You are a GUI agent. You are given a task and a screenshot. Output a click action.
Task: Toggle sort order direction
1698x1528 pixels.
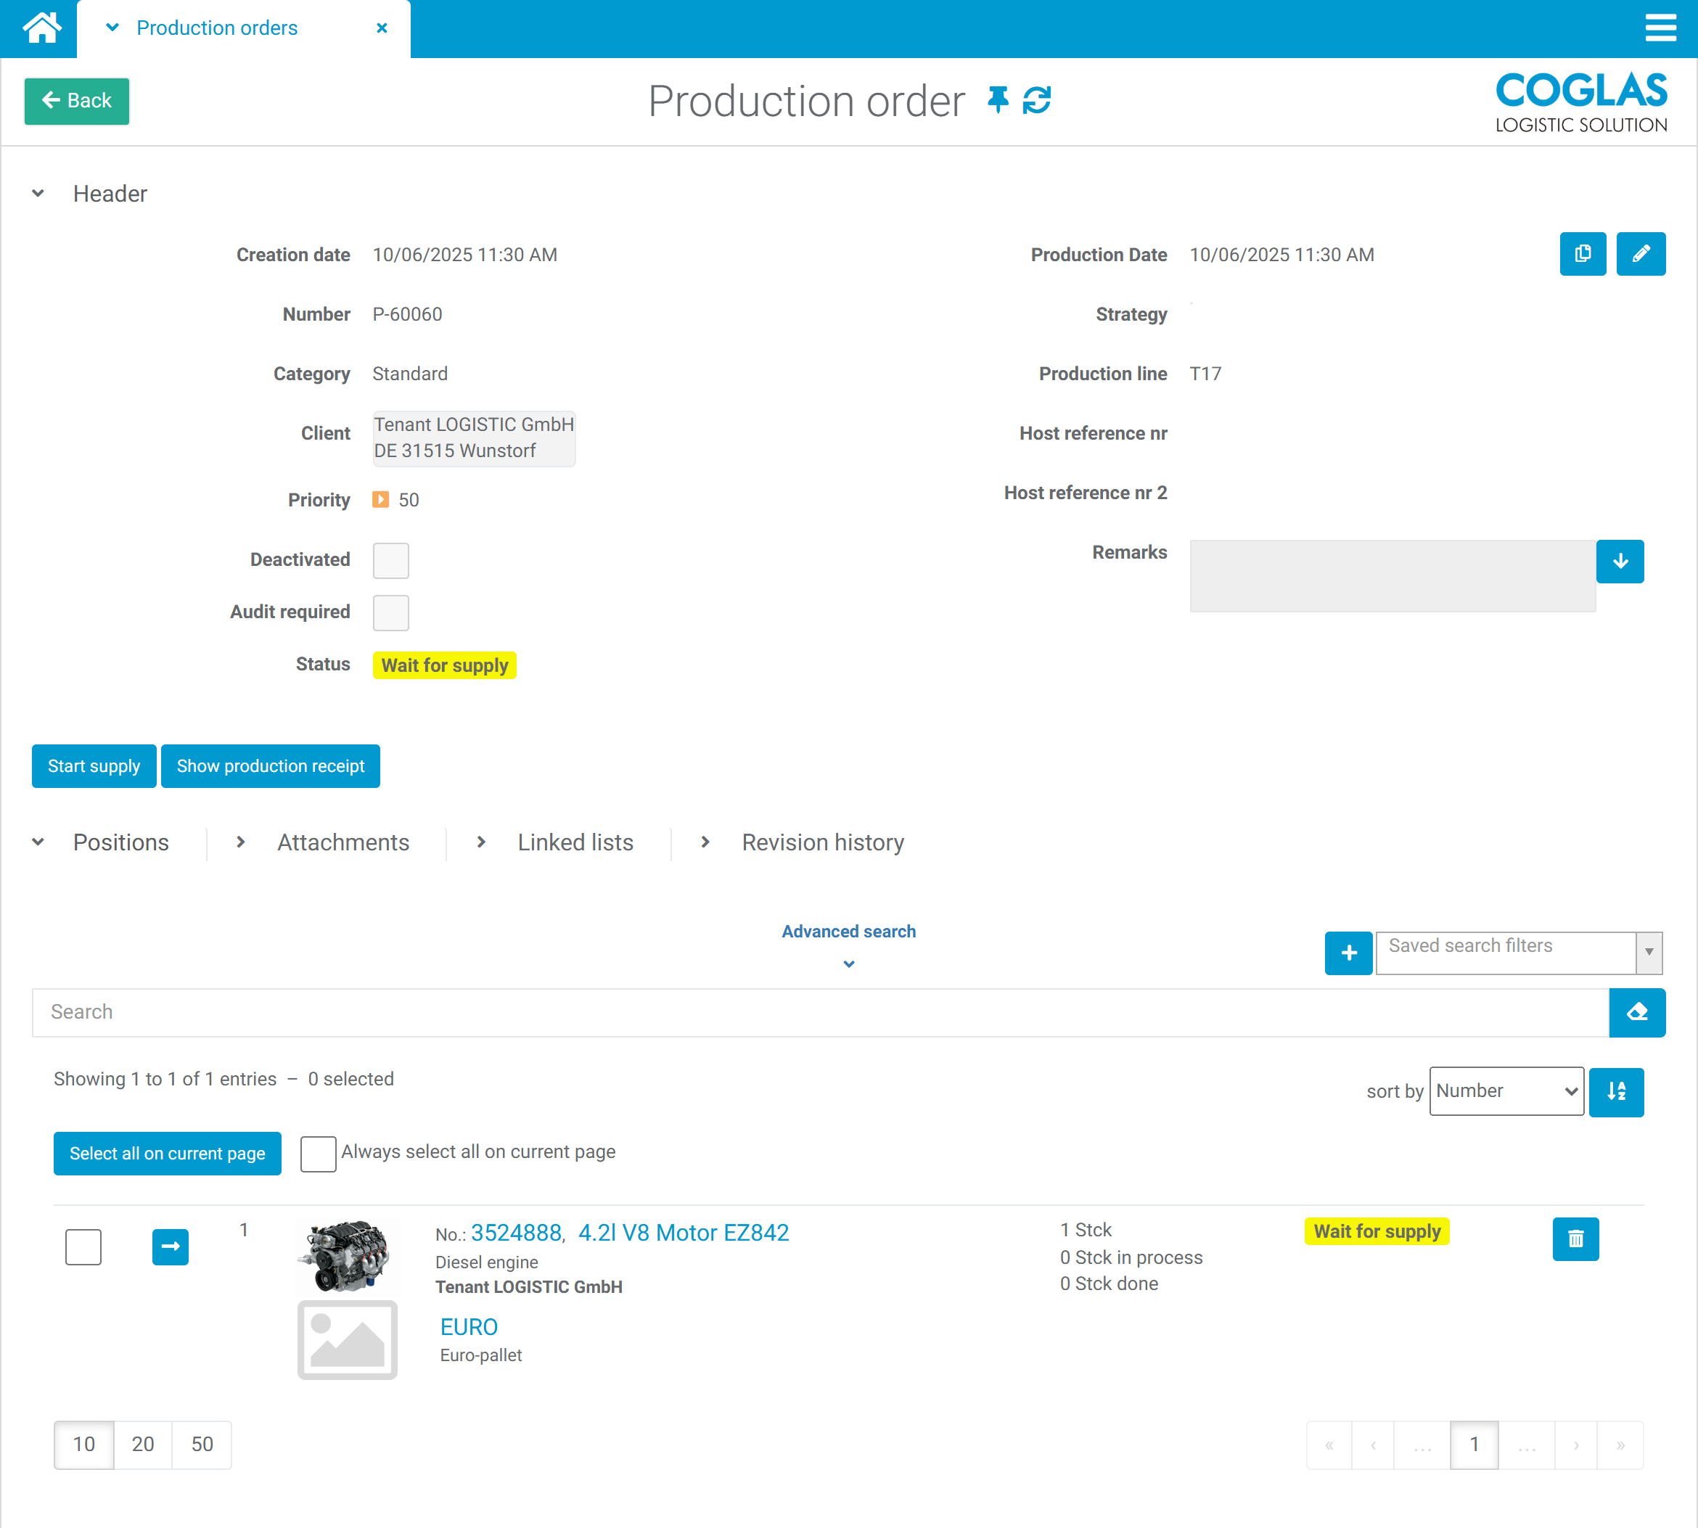tap(1616, 1091)
